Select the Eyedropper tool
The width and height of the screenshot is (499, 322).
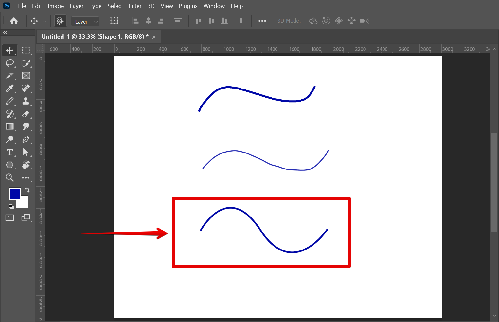pos(9,89)
